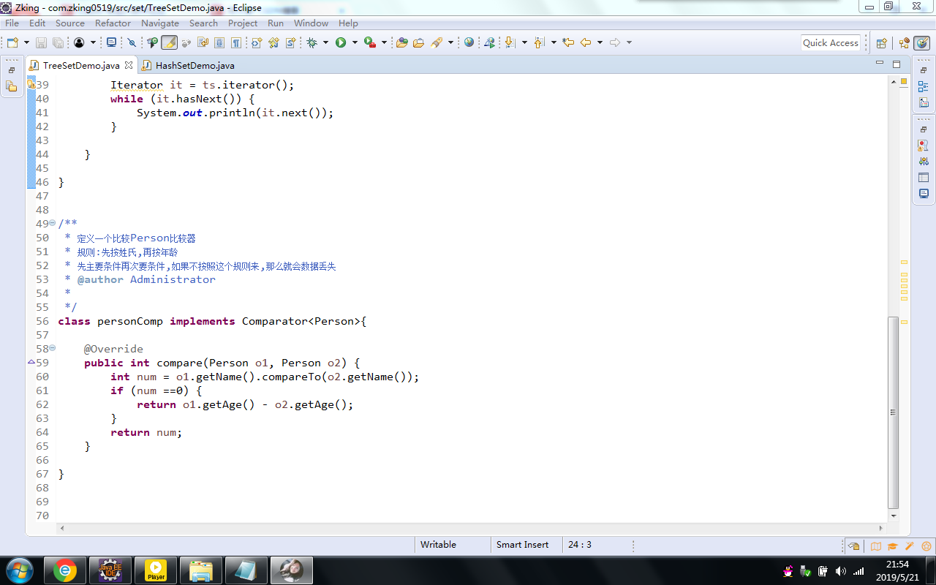Screen dimensions: 936x585
Task: Click the Save icon in toolbar
Action: tap(41, 42)
